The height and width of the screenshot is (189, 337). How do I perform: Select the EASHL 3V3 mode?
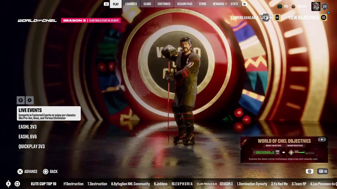[x=28, y=127]
